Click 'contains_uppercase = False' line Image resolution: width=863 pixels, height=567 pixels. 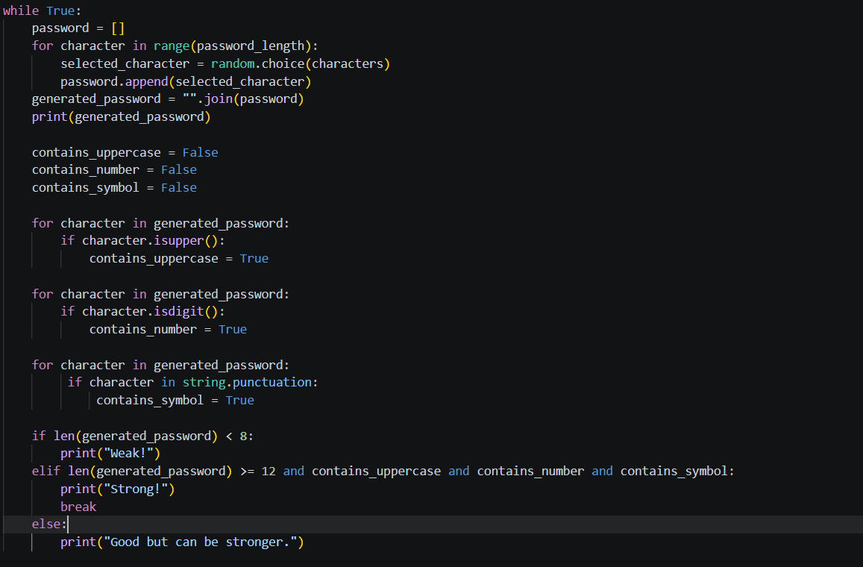pyautogui.click(x=125, y=152)
